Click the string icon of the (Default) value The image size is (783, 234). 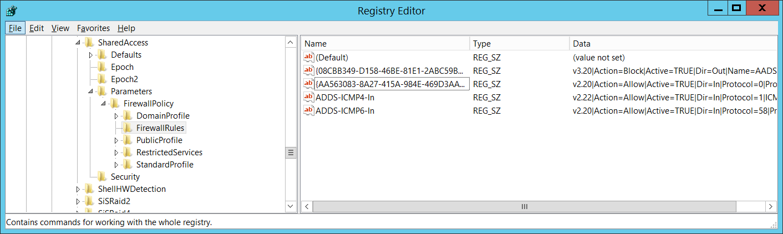click(x=309, y=57)
